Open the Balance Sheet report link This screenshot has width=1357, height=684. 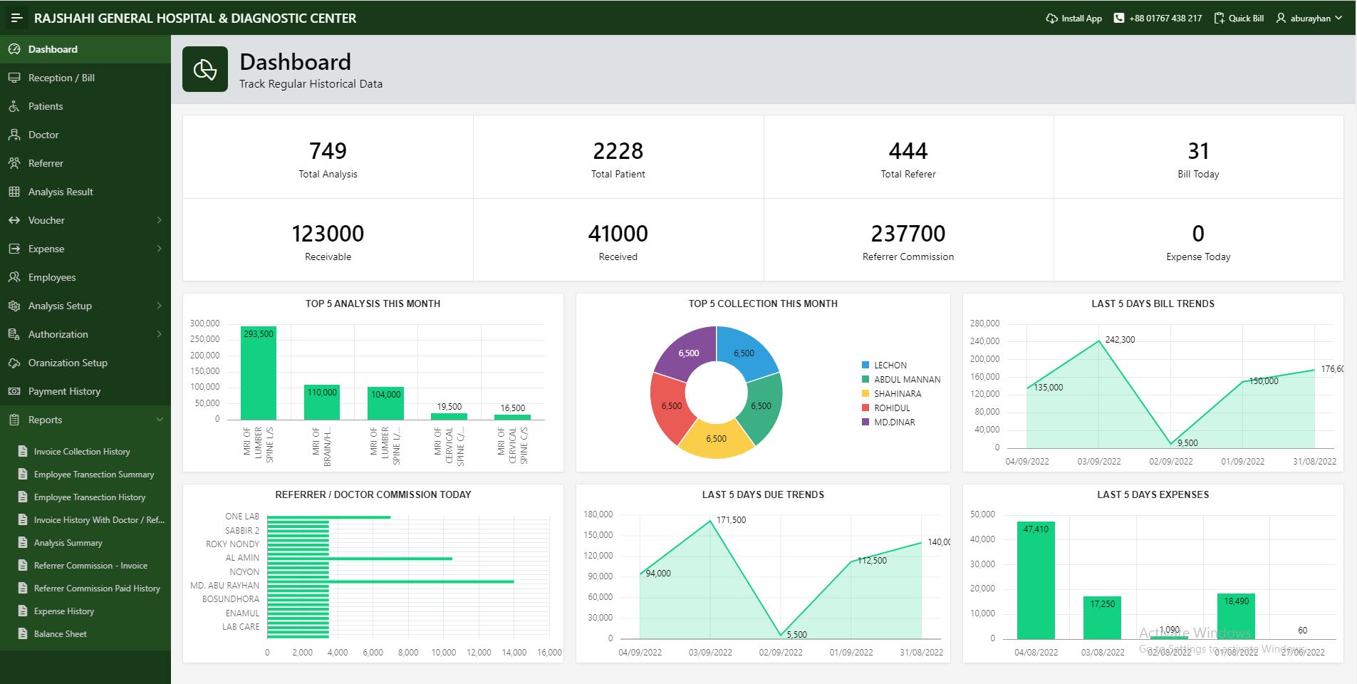(61, 634)
